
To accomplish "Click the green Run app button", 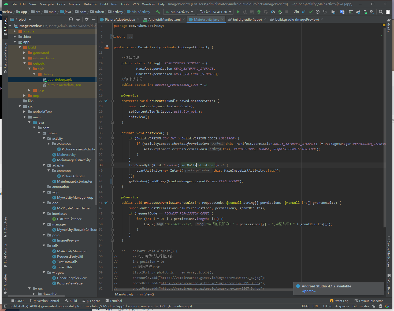I will [x=238, y=12].
